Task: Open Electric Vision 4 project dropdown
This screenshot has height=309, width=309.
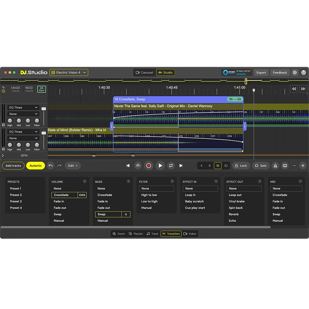Action: 69,73
